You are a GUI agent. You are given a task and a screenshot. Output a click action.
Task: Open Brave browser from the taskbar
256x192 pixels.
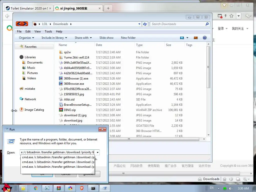[82, 188]
